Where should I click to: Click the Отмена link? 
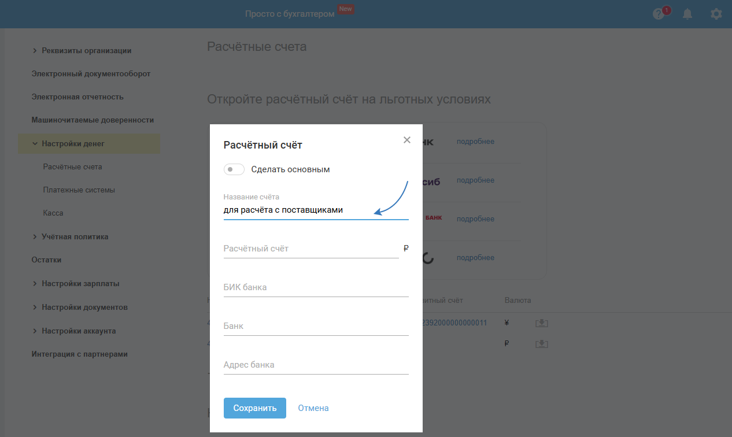pos(313,408)
